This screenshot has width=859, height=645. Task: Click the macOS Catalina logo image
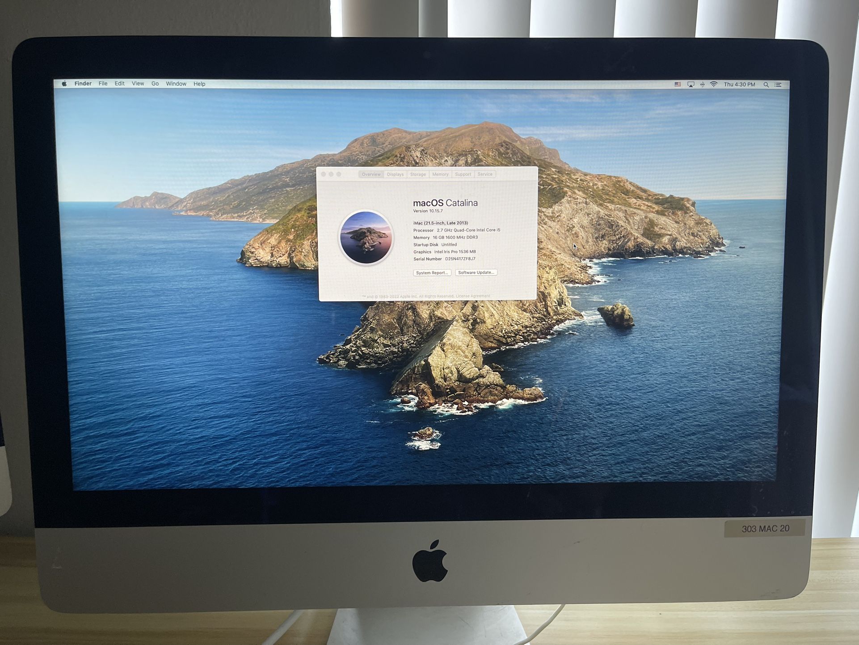click(366, 238)
